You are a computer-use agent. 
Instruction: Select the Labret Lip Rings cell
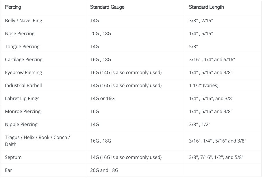point(43,98)
